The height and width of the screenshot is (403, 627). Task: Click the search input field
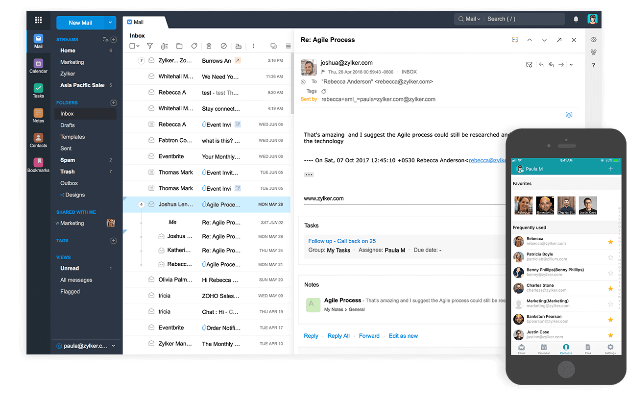click(x=524, y=19)
